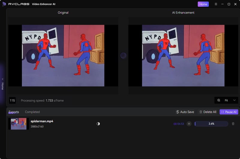This screenshot has width=240, height=159.
Task: Select the spiderman.mp4 file name
Action: click(42, 121)
